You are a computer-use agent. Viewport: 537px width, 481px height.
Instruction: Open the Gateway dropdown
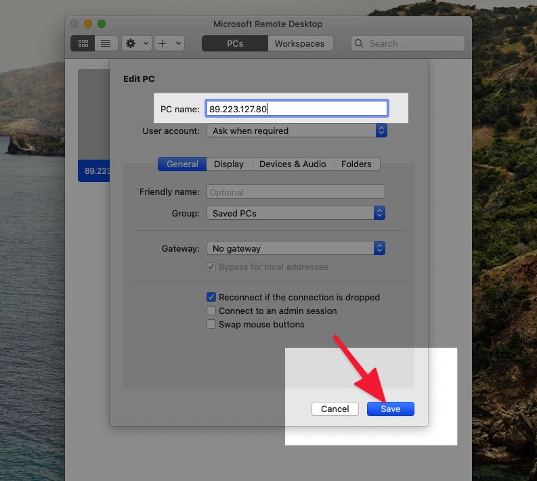coord(296,248)
